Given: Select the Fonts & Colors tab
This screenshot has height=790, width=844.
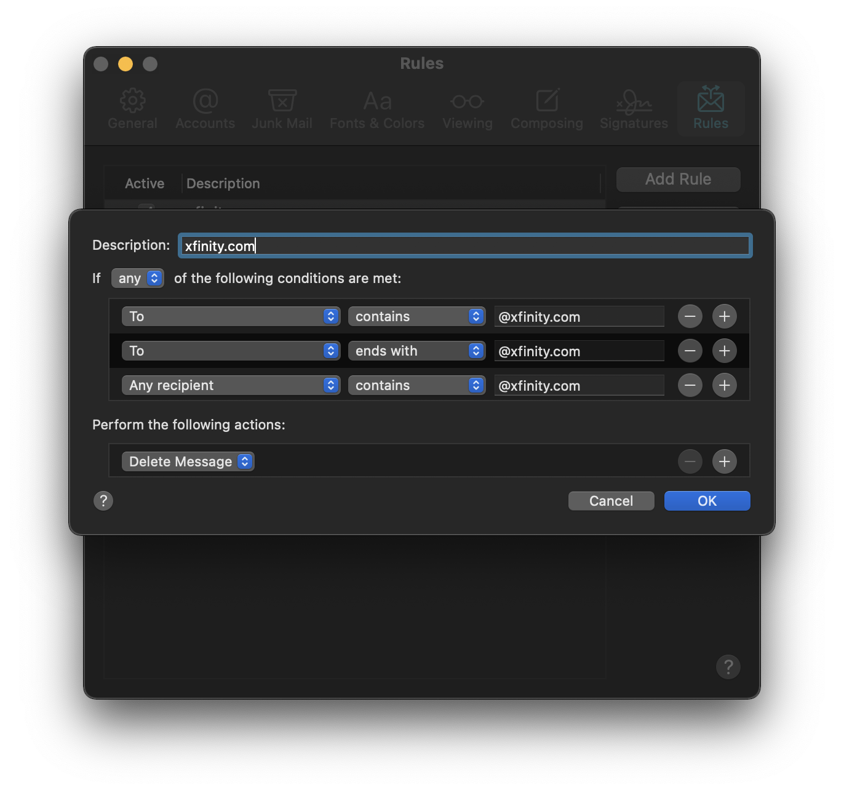Looking at the screenshot, I should (x=377, y=109).
